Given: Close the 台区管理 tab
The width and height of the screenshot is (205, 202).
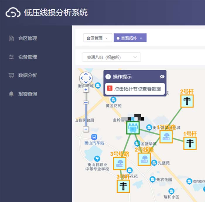Looking at the screenshot, I should click(106, 38).
